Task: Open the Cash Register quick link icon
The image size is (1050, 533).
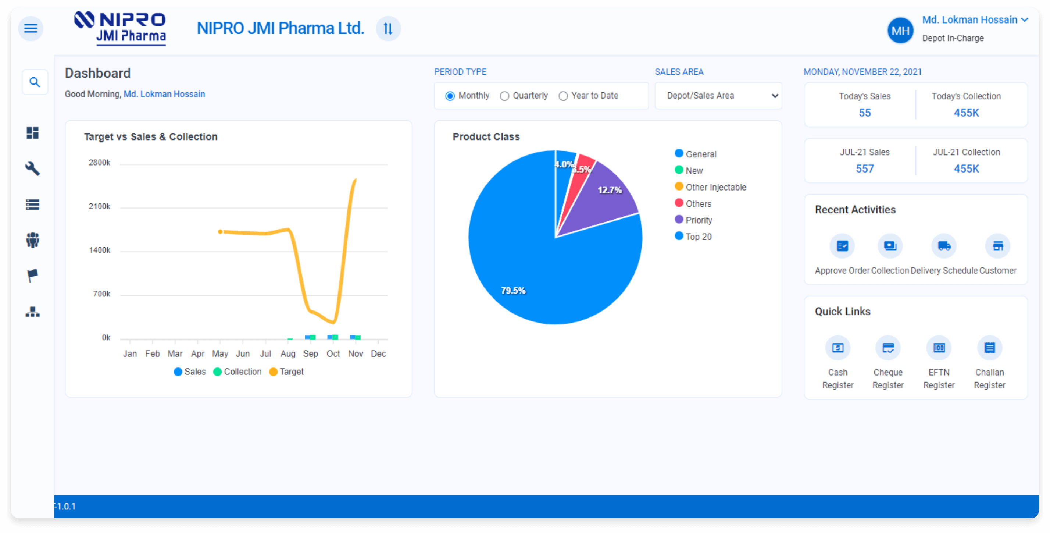Action: [x=838, y=348]
